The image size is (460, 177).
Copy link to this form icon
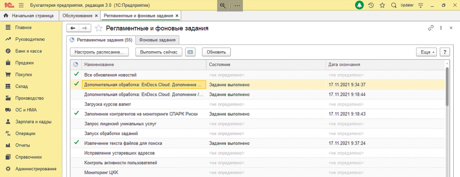coord(431,28)
